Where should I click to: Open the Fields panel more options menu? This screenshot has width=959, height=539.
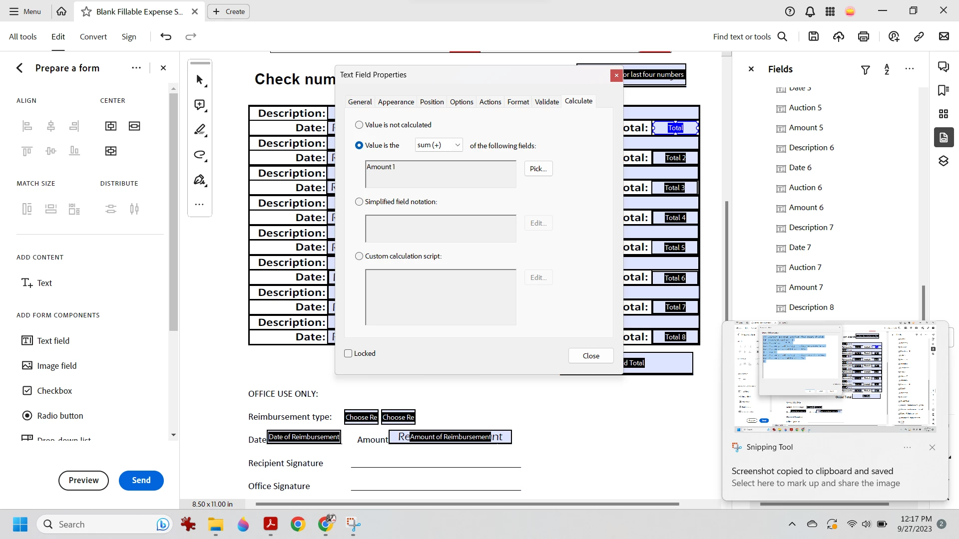pos(910,69)
